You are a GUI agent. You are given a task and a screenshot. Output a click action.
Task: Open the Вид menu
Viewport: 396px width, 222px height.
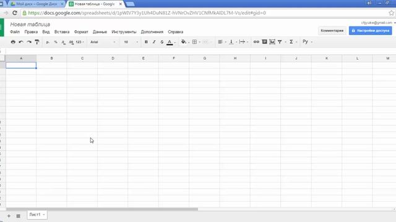point(46,32)
